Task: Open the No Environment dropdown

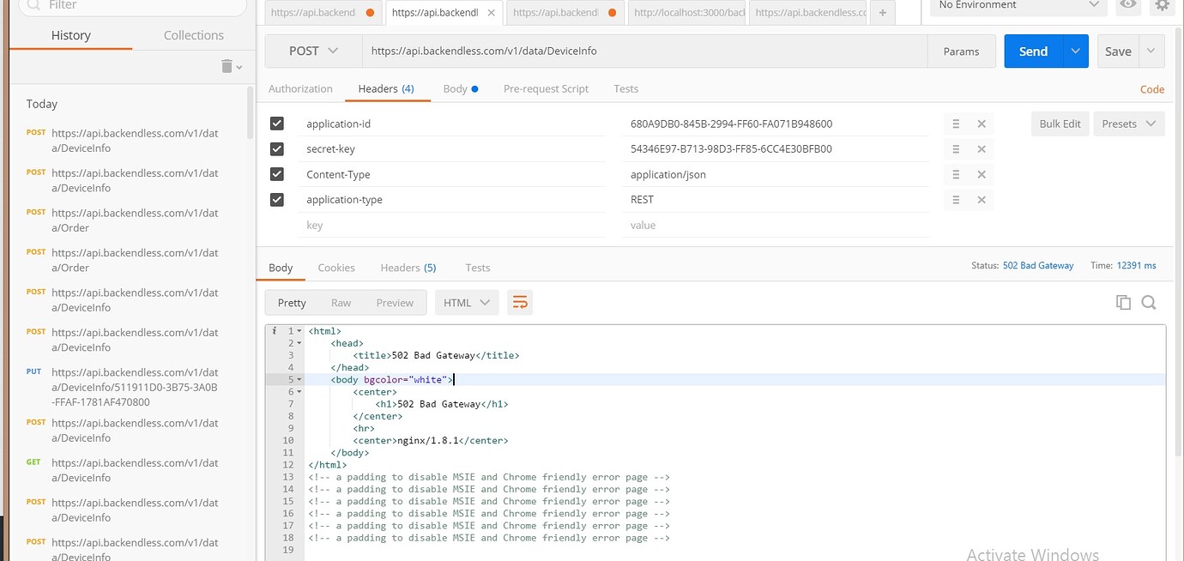Action: [1017, 7]
